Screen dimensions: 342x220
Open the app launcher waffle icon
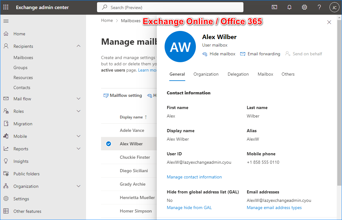[x=6, y=7]
